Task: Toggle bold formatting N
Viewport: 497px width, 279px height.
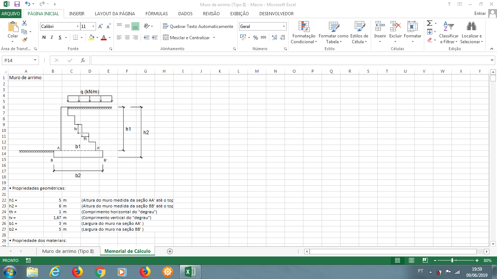Action: click(44, 37)
